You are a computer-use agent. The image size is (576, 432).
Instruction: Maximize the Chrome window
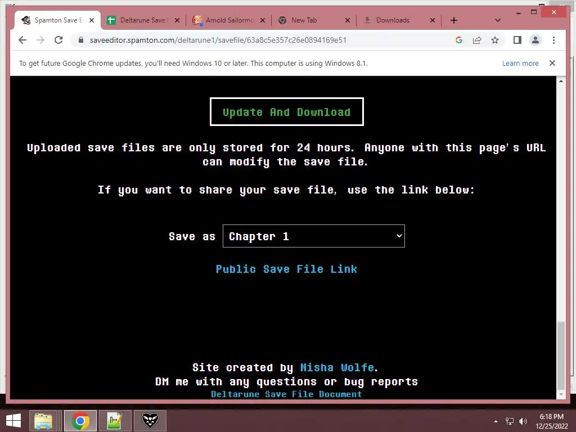534,12
